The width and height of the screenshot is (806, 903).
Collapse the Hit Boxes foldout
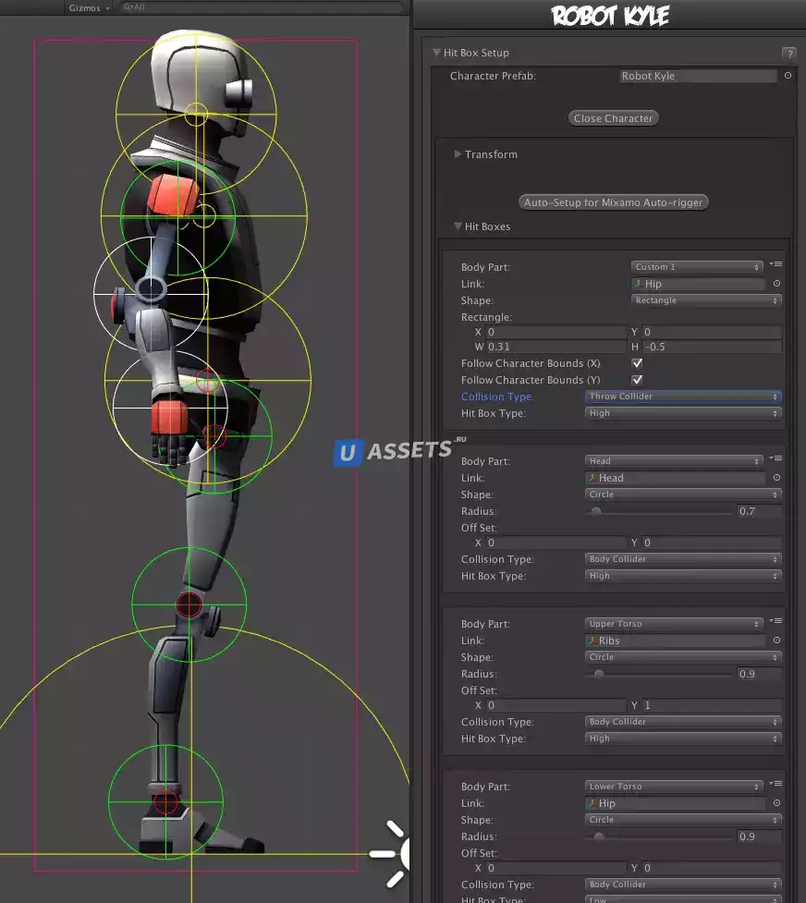(x=458, y=226)
